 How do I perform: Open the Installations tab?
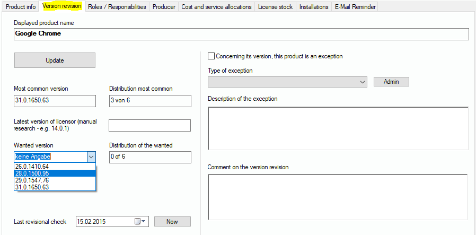[x=313, y=7]
